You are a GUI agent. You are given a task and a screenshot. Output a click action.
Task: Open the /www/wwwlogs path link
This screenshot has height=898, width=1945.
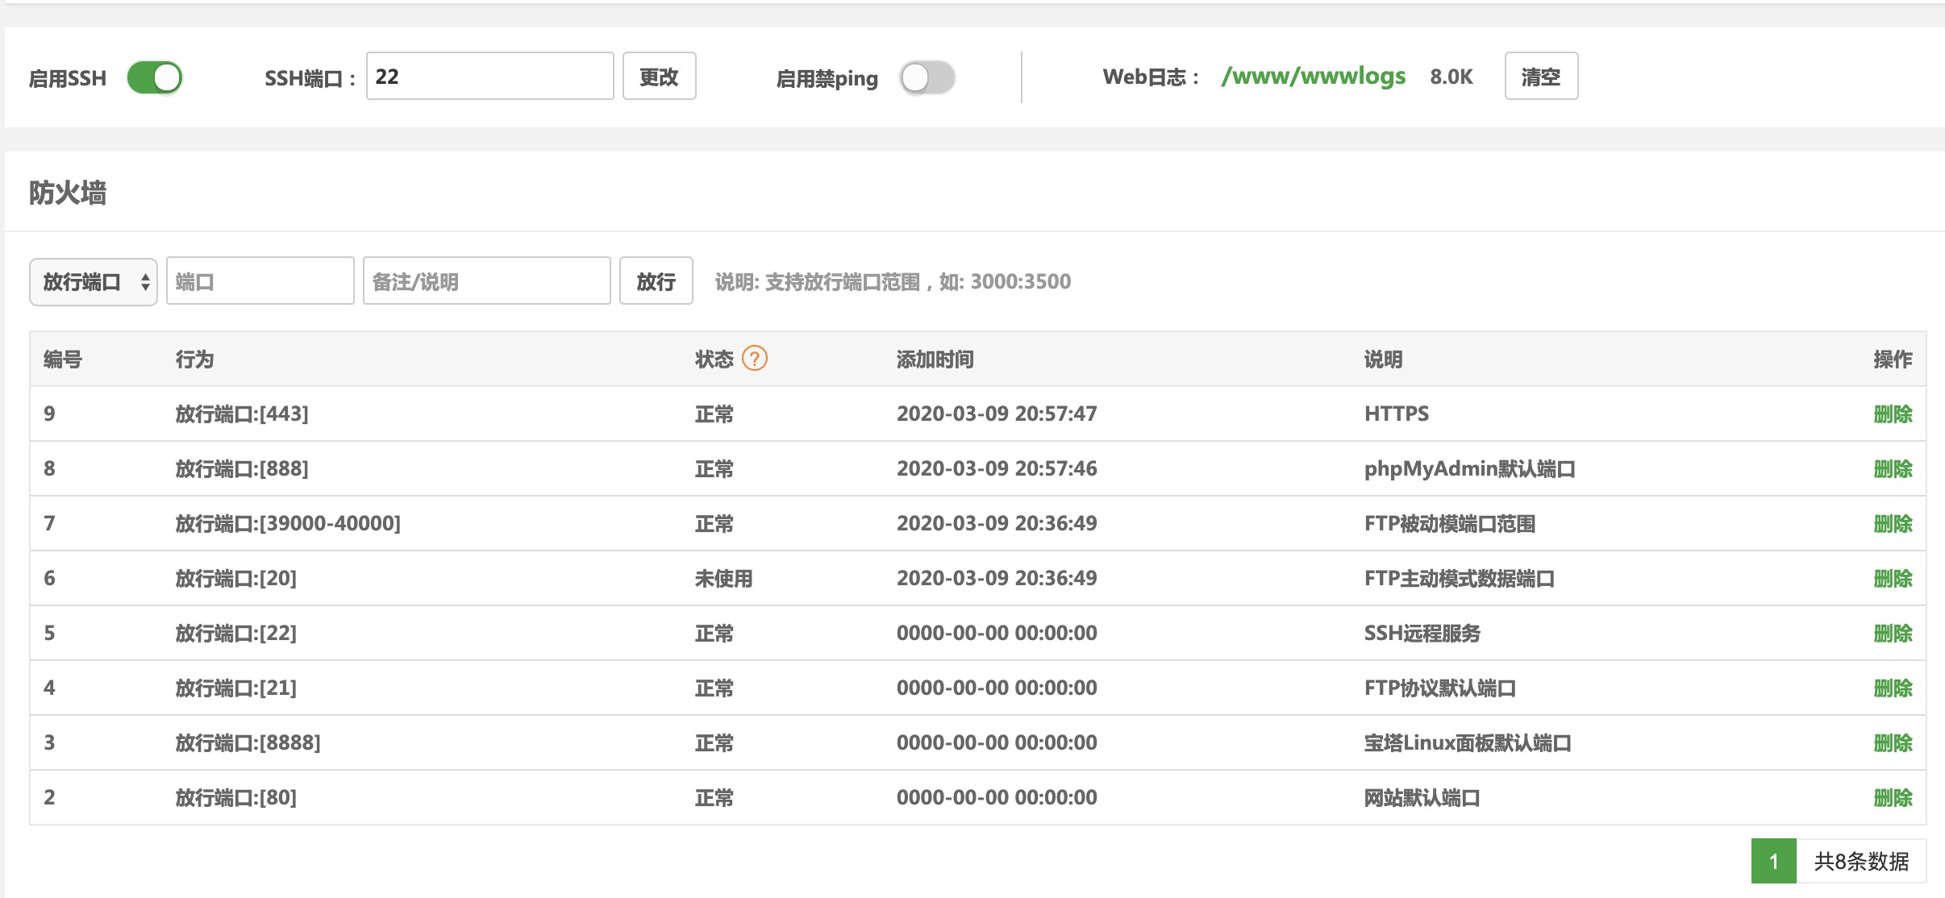click(1313, 77)
